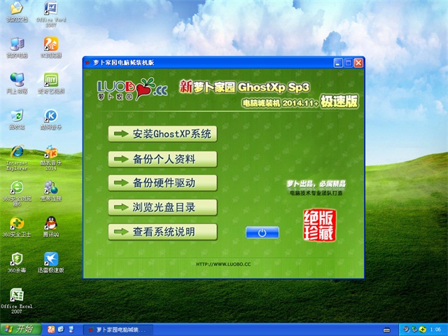This screenshot has width=448, height=336.
Task: Click the 开始 Start button
Action: (x=20, y=329)
